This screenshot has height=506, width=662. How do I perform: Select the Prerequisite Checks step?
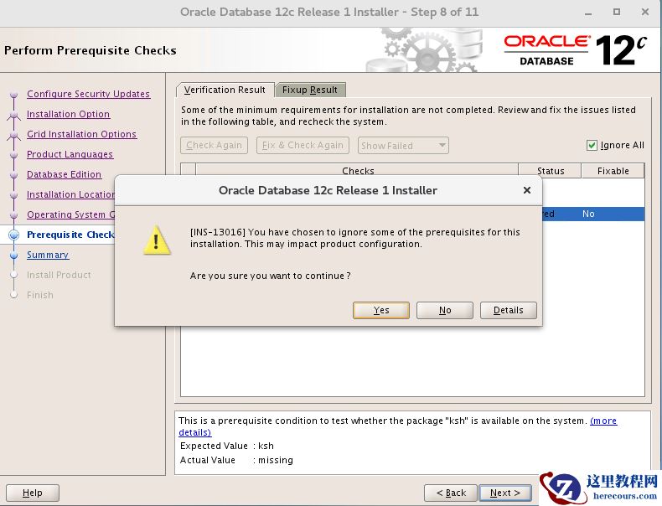tap(70, 235)
